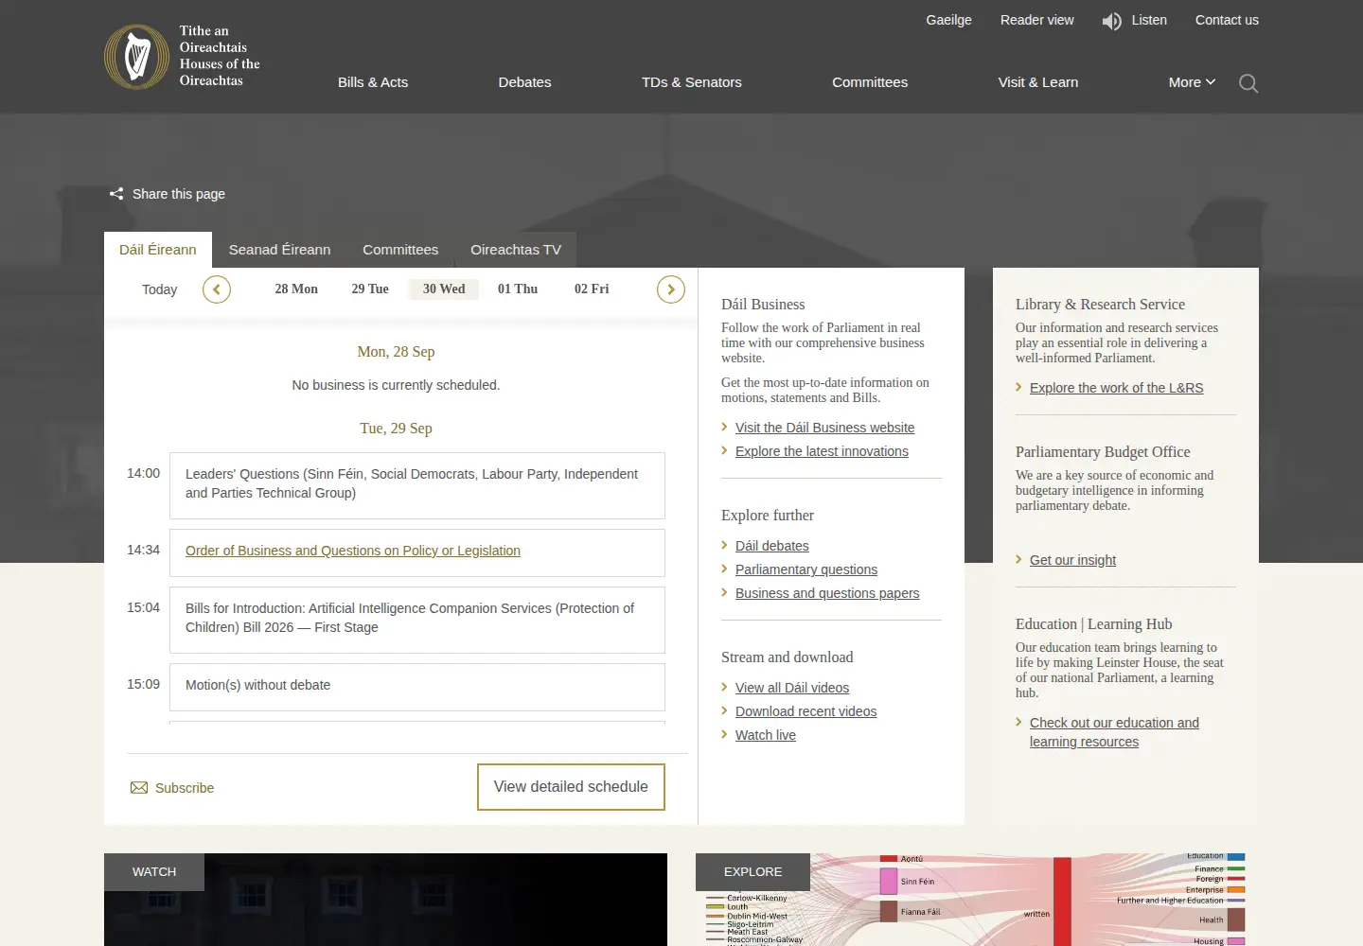The width and height of the screenshot is (1363, 946).
Task: Click the Listen speaker icon
Action: [x=1112, y=21]
